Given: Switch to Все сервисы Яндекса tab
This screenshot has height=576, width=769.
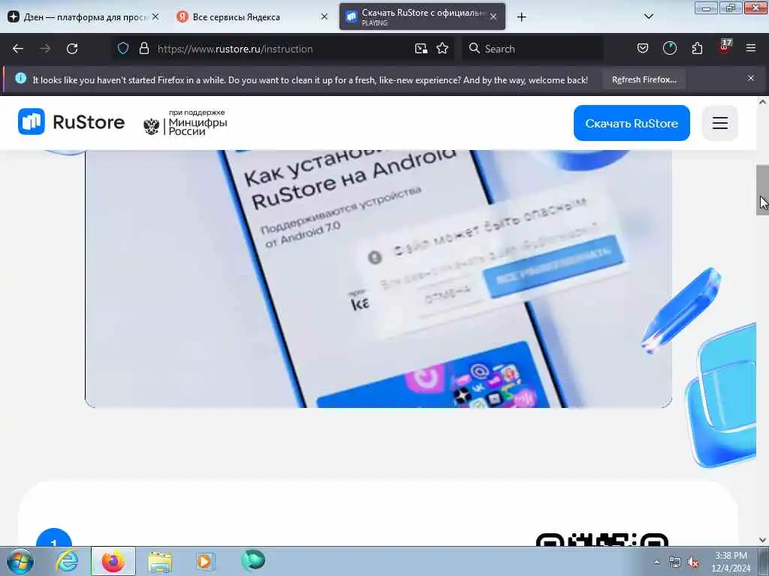Looking at the screenshot, I should point(252,16).
